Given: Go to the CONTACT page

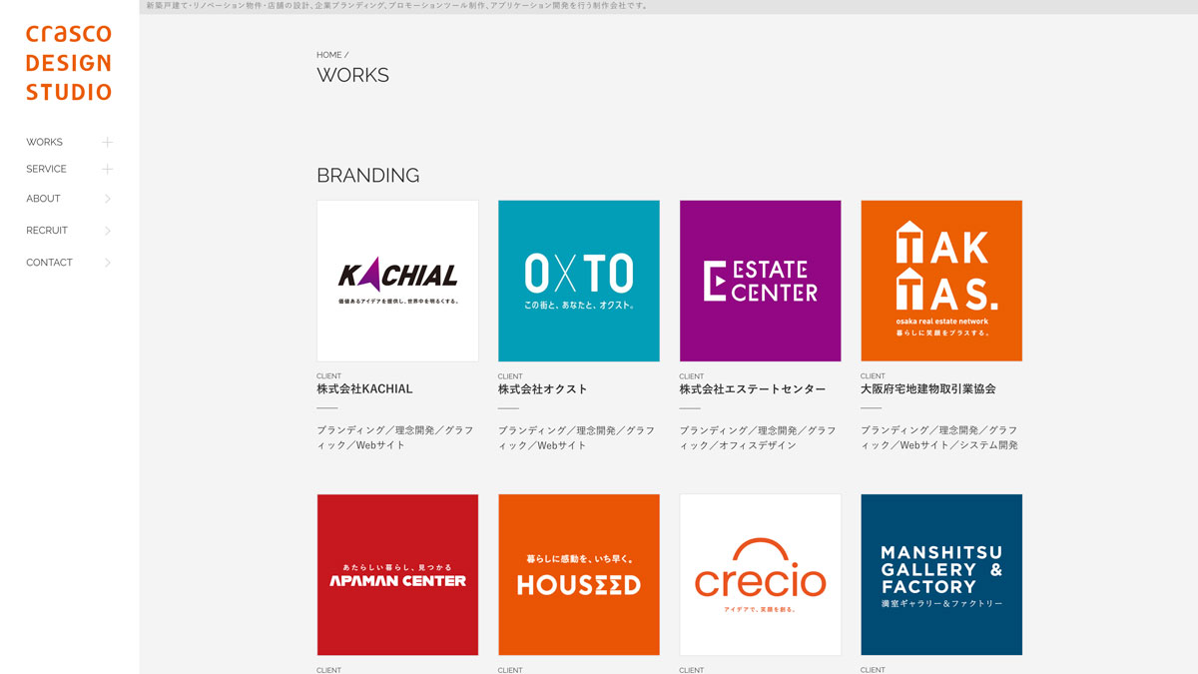Looking at the screenshot, I should click(x=49, y=263).
